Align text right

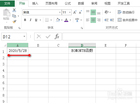coord(99,20)
